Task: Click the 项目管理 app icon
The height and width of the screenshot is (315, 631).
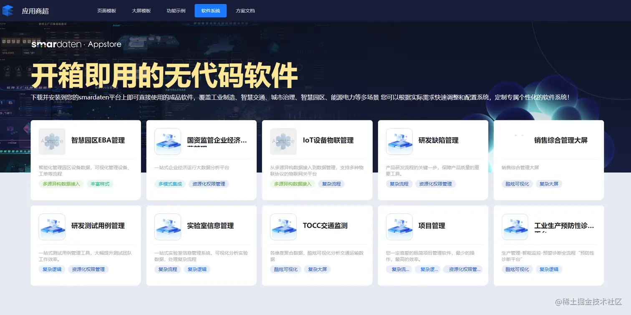Action: pyautogui.click(x=399, y=227)
